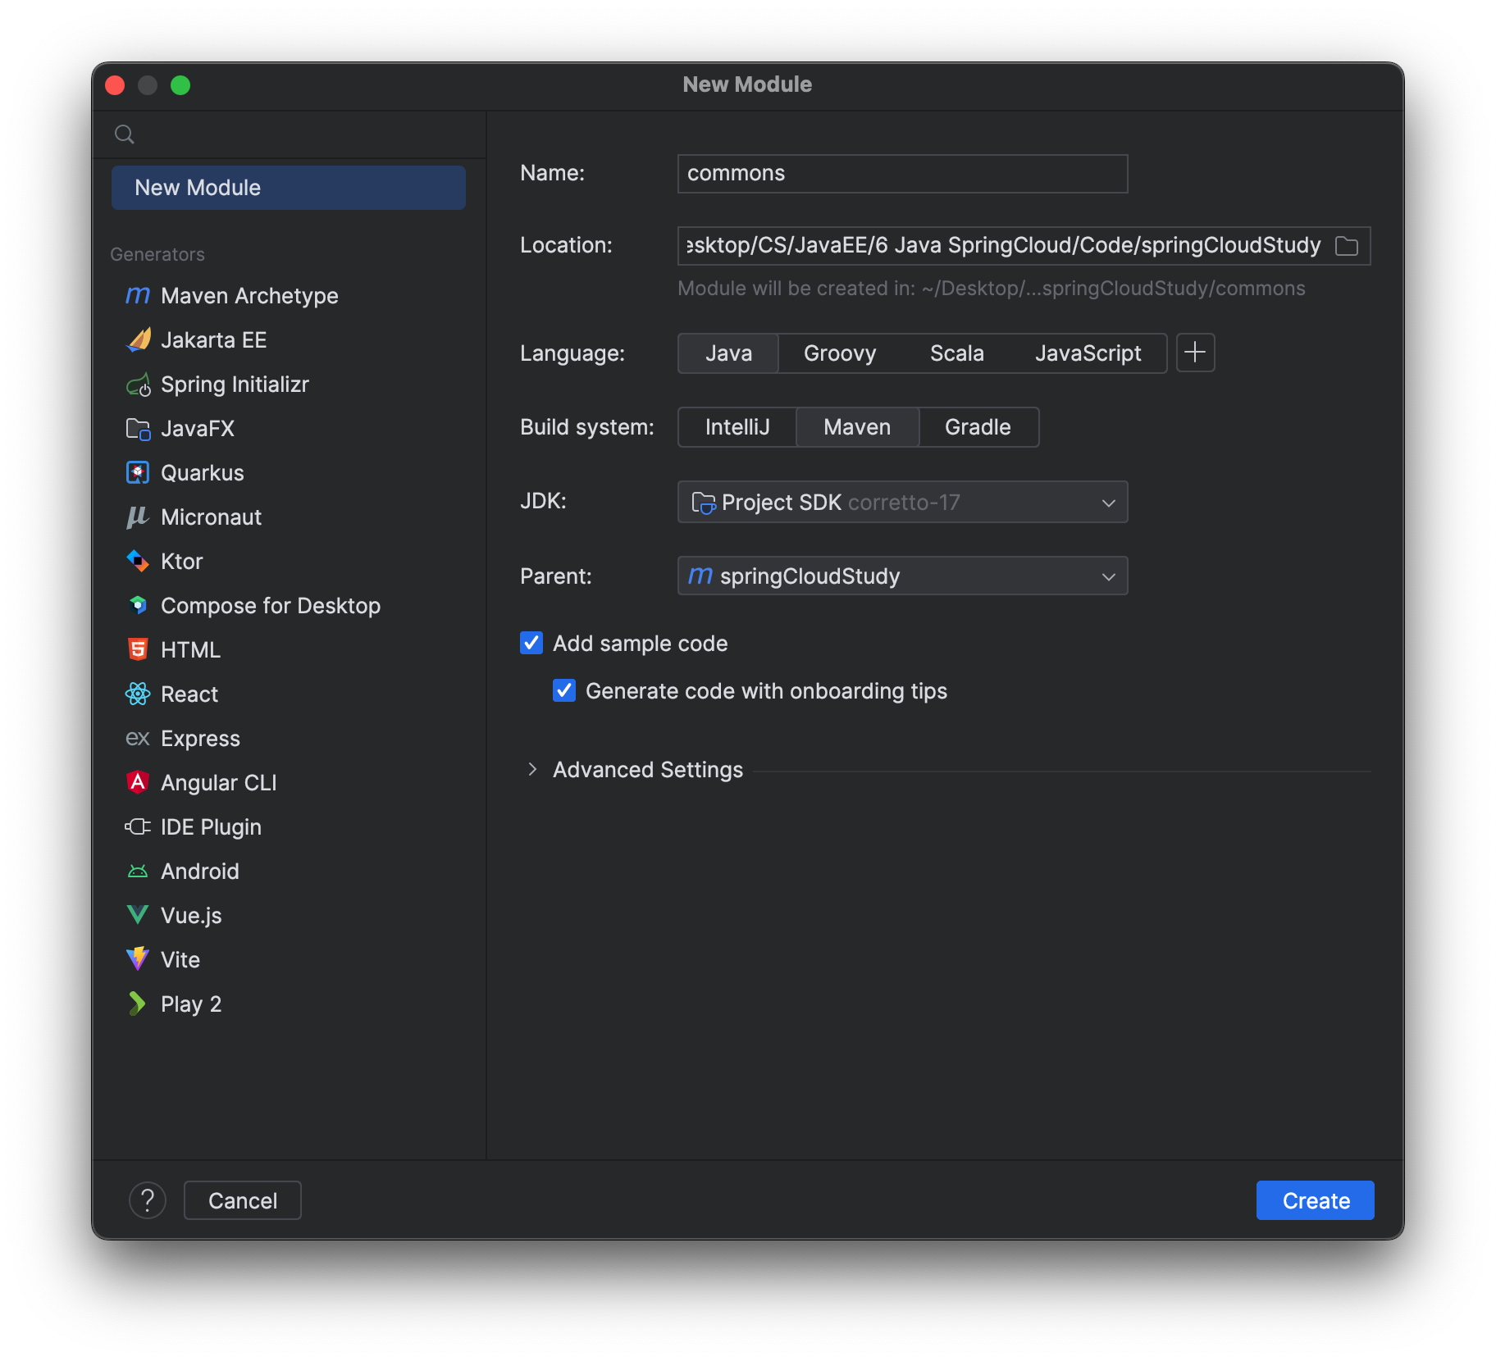
Task: Select the Angular CLI generator
Action: click(x=218, y=782)
